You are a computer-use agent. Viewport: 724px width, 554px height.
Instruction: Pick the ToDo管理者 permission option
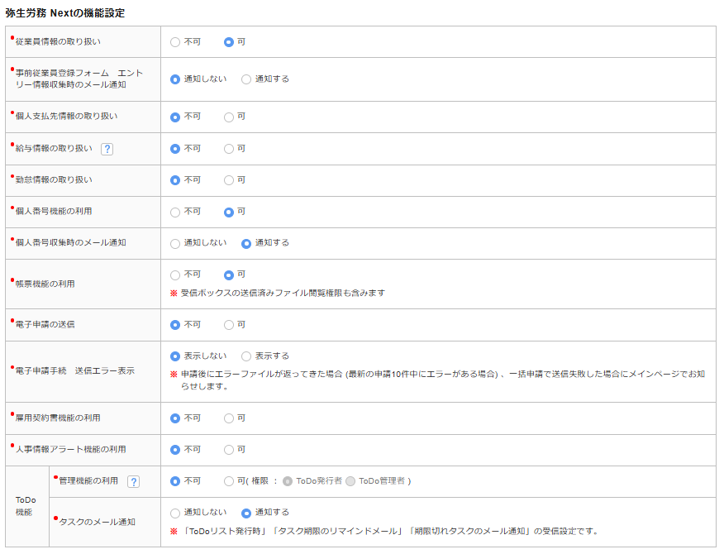[x=350, y=481]
